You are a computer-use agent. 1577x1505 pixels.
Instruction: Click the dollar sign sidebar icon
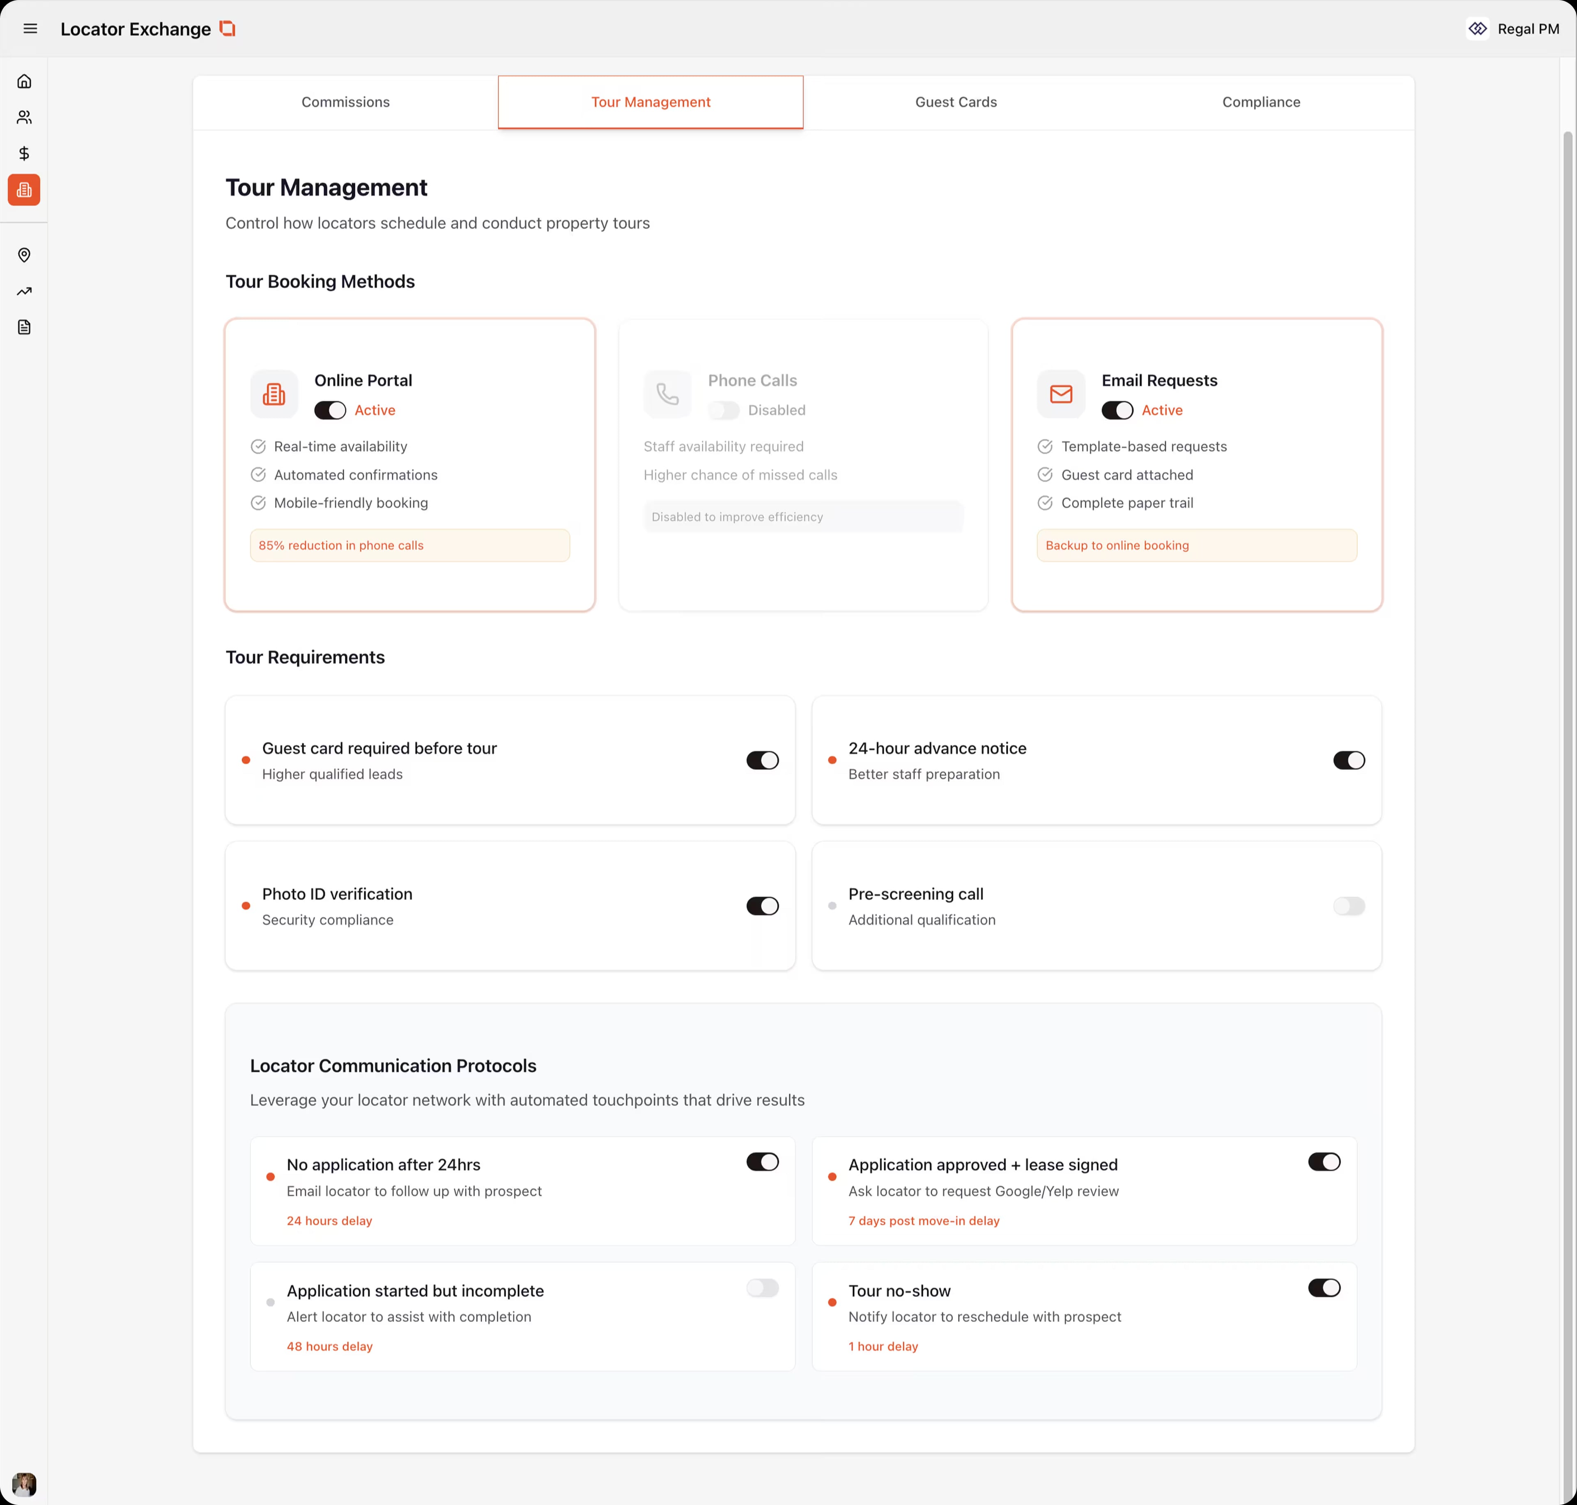click(x=24, y=153)
